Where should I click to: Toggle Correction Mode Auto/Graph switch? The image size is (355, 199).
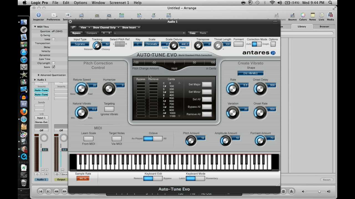click(257, 44)
